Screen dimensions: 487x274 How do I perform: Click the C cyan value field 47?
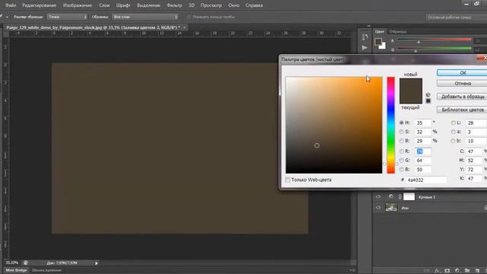coord(474,151)
